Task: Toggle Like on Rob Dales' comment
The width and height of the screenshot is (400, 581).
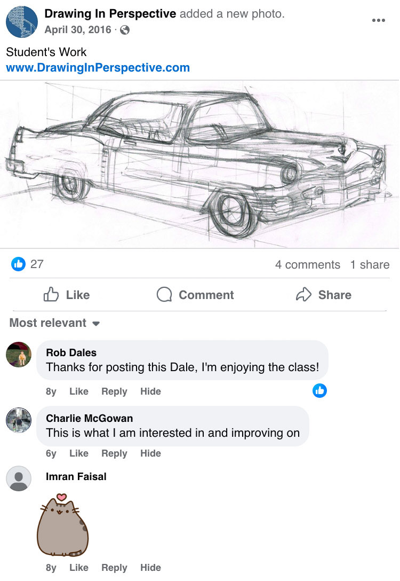Action: (x=79, y=391)
